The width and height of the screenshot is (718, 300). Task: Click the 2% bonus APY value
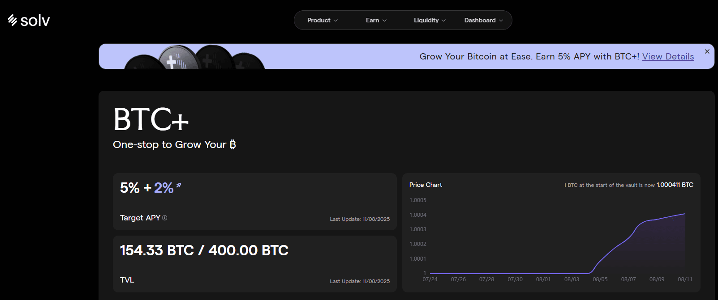click(x=163, y=188)
